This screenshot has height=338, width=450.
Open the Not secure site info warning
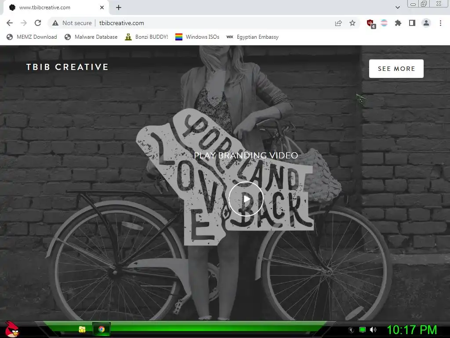point(72,23)
